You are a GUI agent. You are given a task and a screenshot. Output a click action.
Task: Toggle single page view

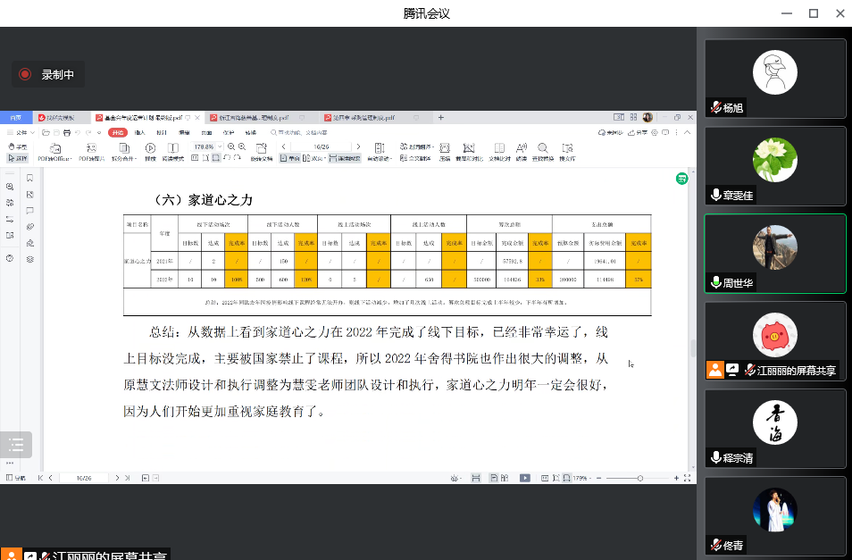(289, 158)
